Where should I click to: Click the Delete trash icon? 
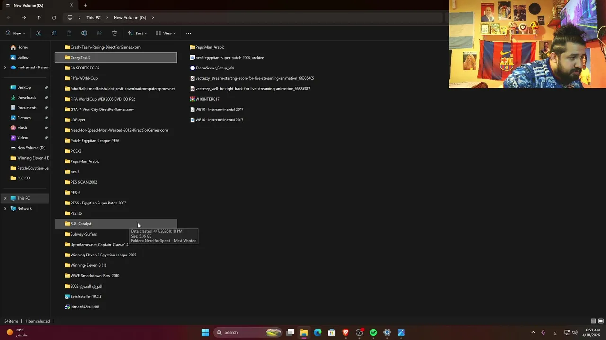pyautogui.click(x=115, y=33)
